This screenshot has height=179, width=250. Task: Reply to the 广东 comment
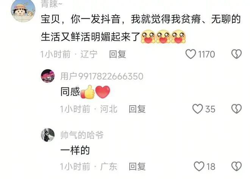(x=137, y=167)
